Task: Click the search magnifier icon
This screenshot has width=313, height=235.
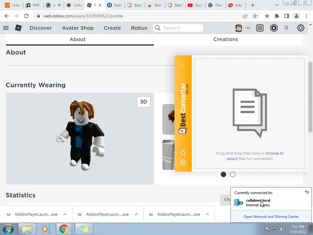Action: pos(158,28)
